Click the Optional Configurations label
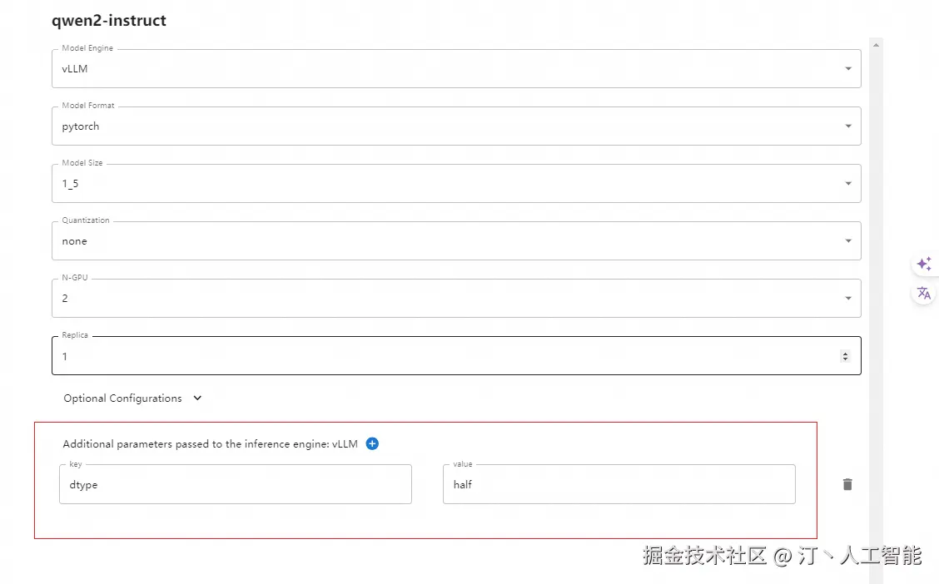 122,398
